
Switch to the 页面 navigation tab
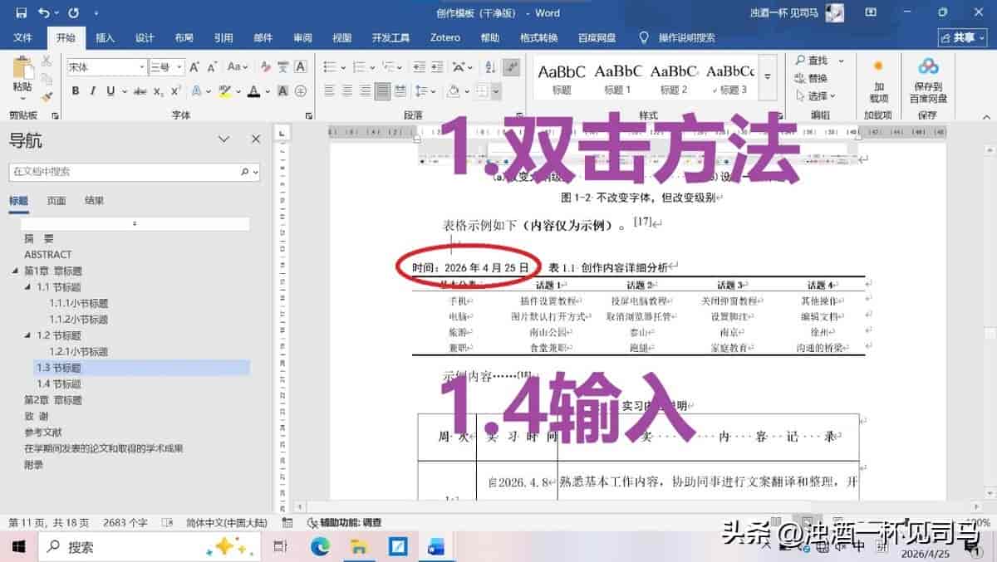pyautogui.click(x=56, y=200)
